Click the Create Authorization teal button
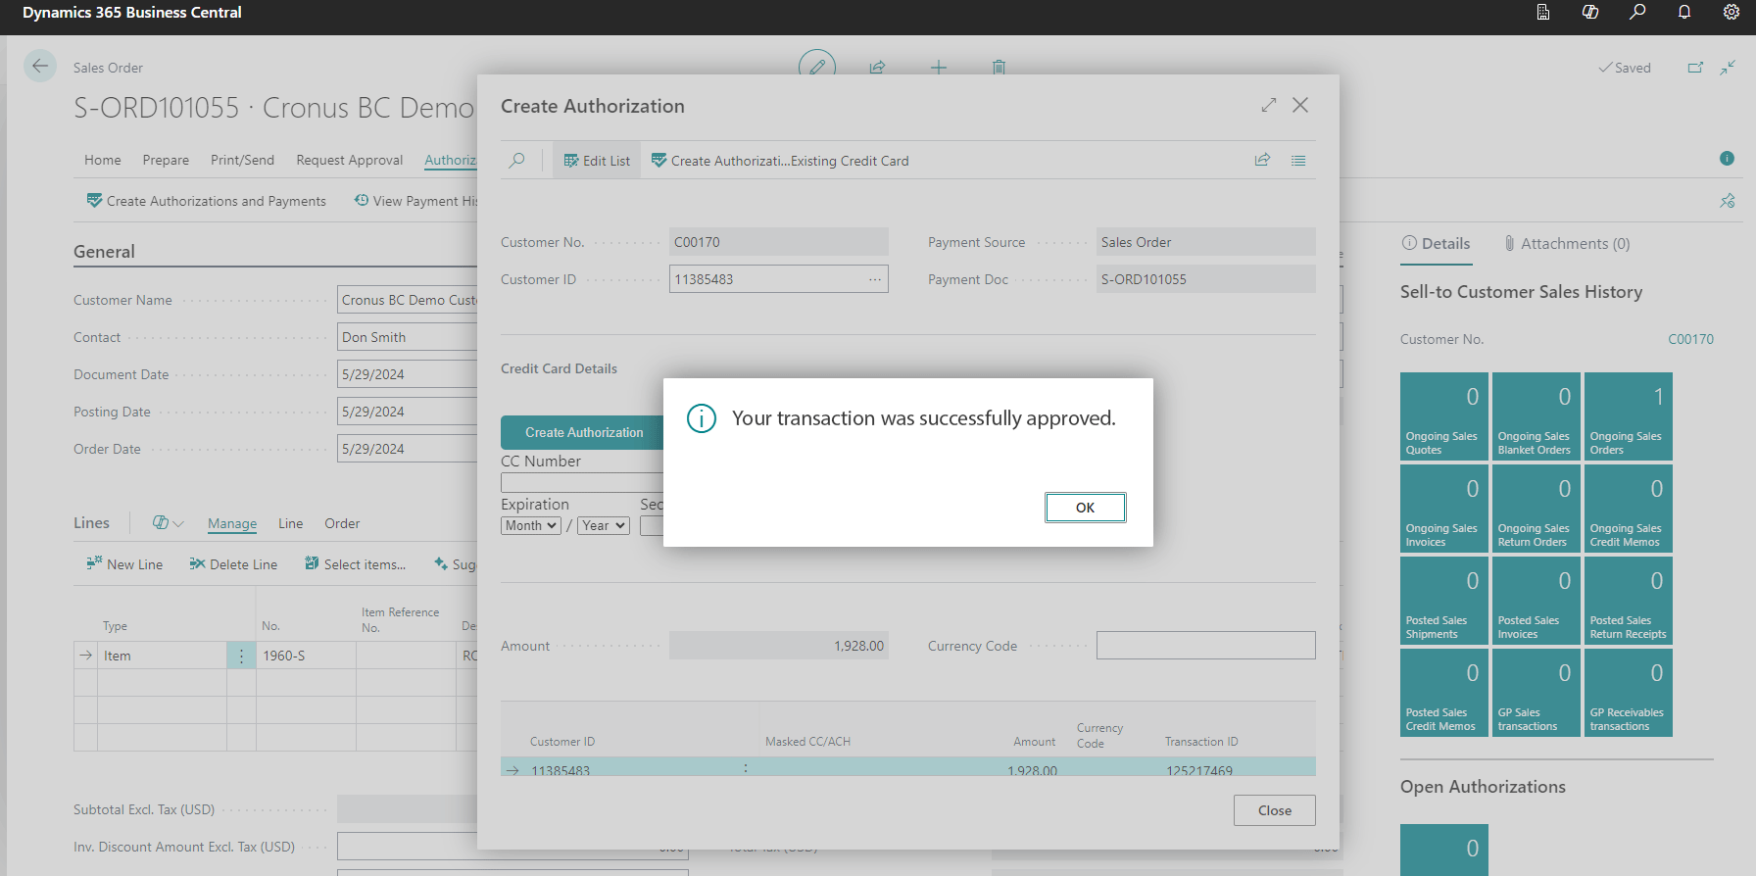The width and height of the screenshot is (1756, 876). pyautogui.click(x=583, y=432)
